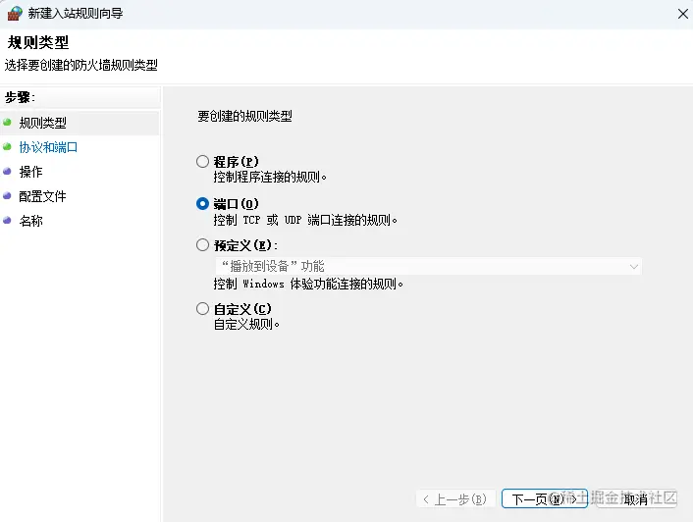Click the firewall wizard title bar icon
The image size is (693, 522).
[x=15, y=14]
